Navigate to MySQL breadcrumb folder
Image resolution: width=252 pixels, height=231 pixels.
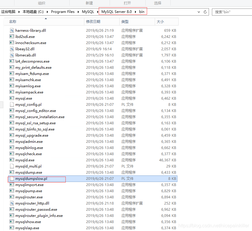click(88, 12)
